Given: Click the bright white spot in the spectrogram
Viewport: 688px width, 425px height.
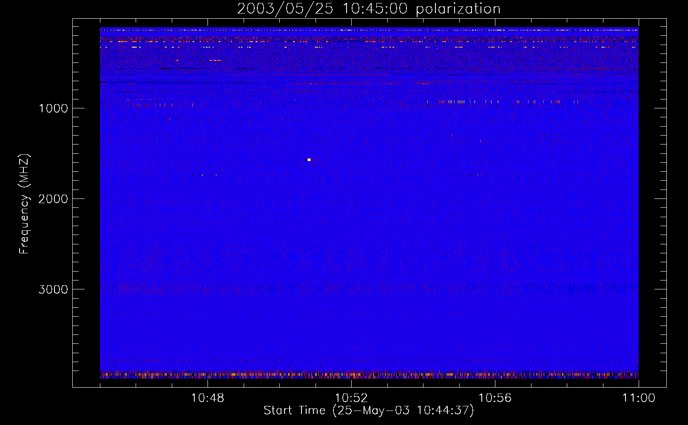Looking at the screenshot, I should point(309,160).
